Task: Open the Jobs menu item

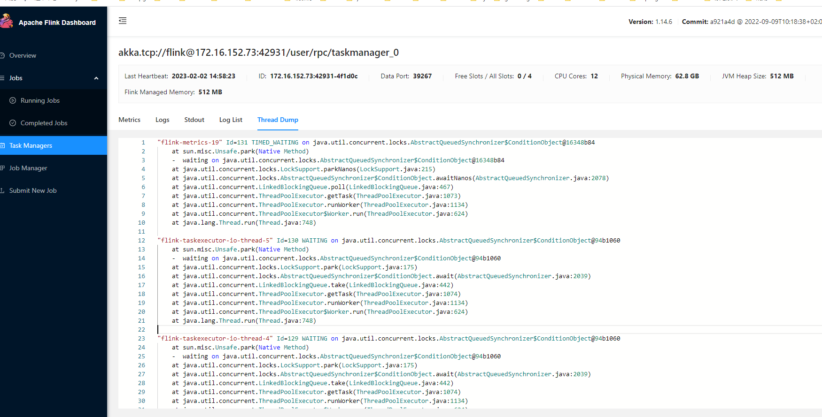Action: pyautogui.click(x=16, y=78)
